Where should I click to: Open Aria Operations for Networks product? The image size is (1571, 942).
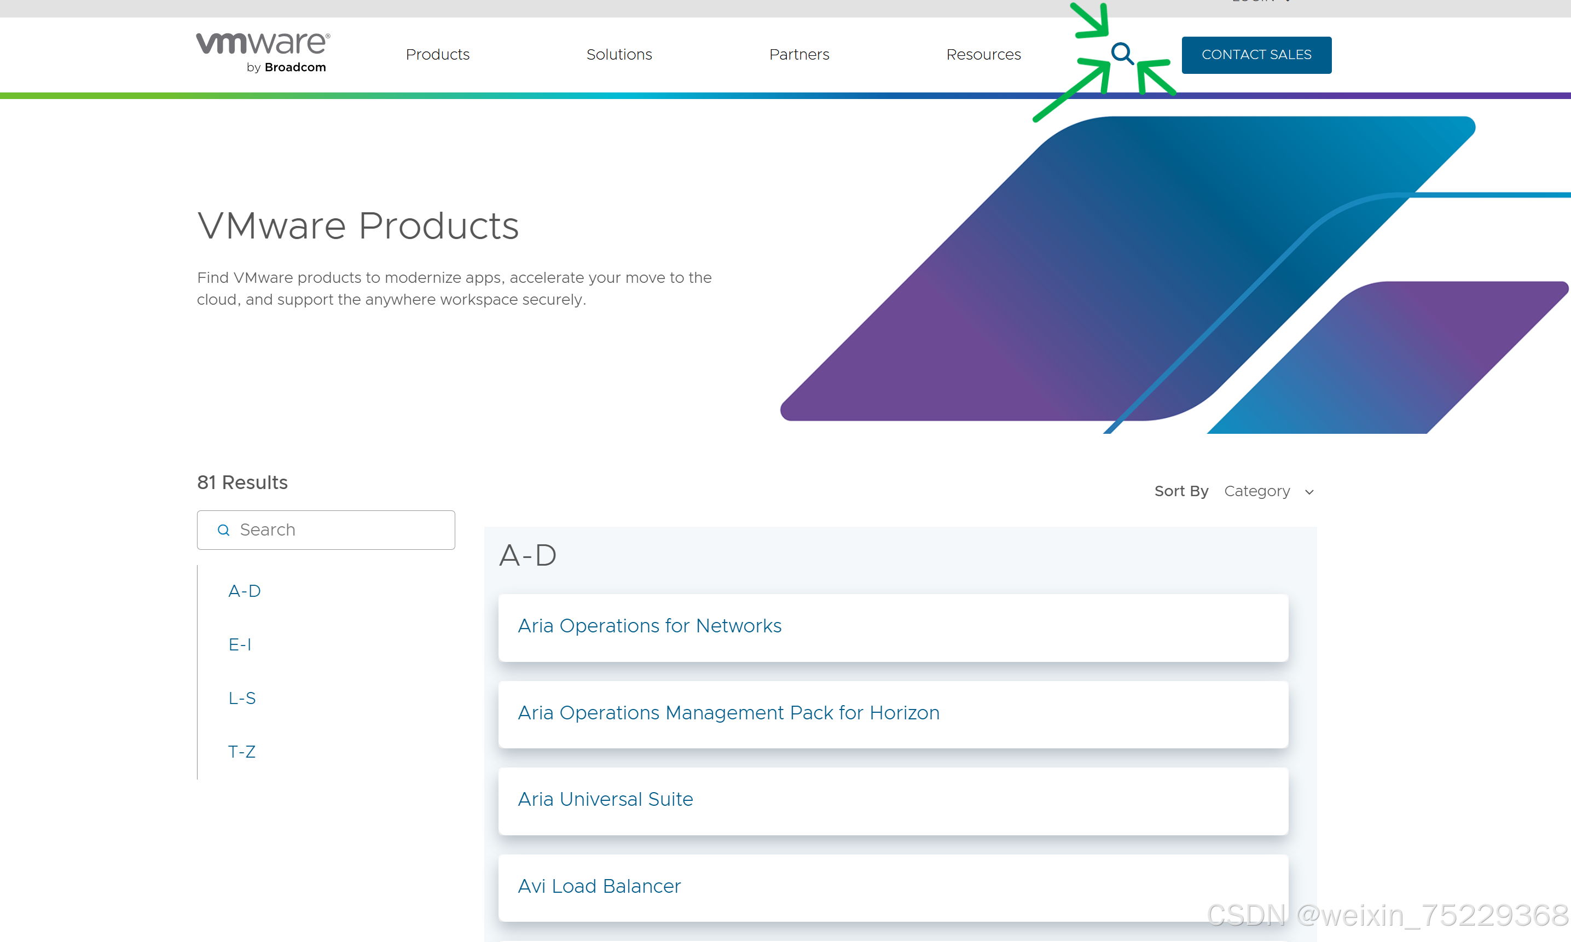tap(650, 626)
